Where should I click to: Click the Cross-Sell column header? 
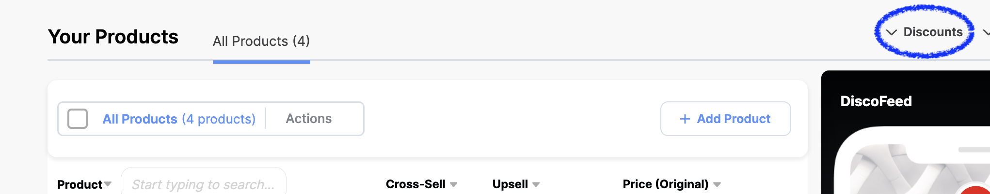[415, 184]
